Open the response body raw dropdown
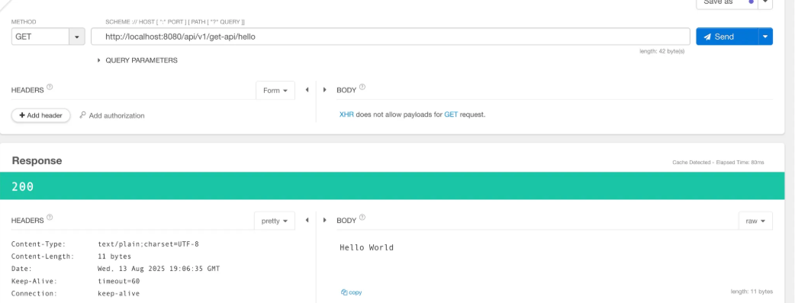This screenshot has height=303, width=795. click(755, 221)
